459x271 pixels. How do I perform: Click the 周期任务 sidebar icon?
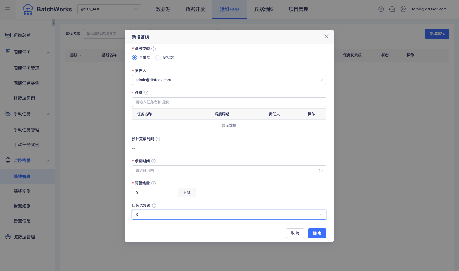pos(8,52)
